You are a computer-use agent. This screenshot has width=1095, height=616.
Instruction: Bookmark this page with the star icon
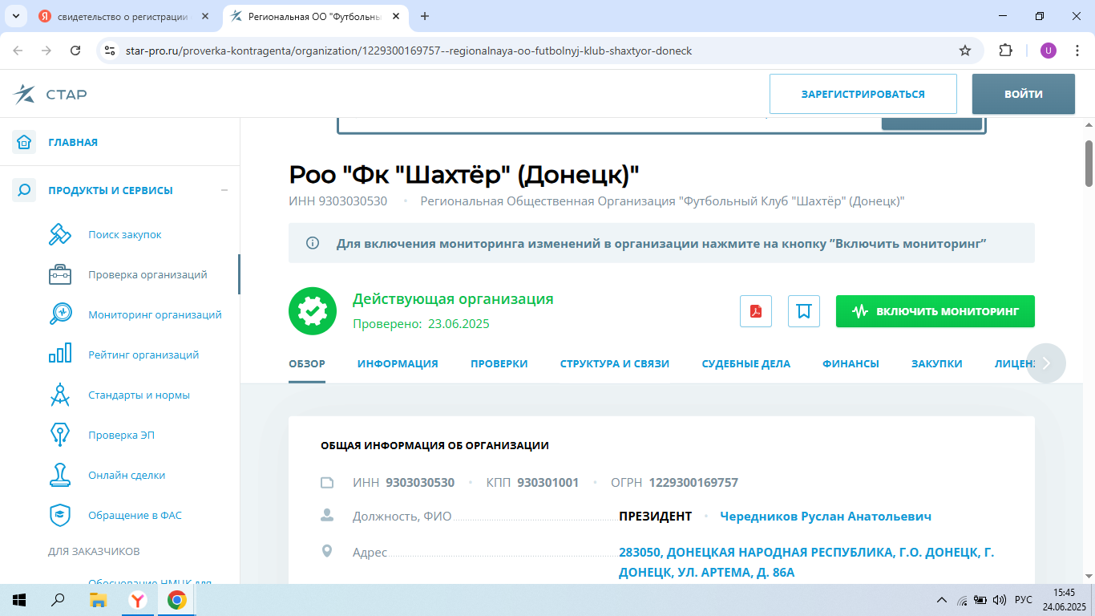(965, 51)
